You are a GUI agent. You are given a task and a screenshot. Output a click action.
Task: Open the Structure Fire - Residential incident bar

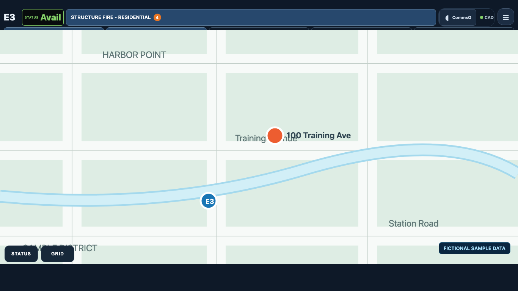pyautogui.click(x=251, y=17)
